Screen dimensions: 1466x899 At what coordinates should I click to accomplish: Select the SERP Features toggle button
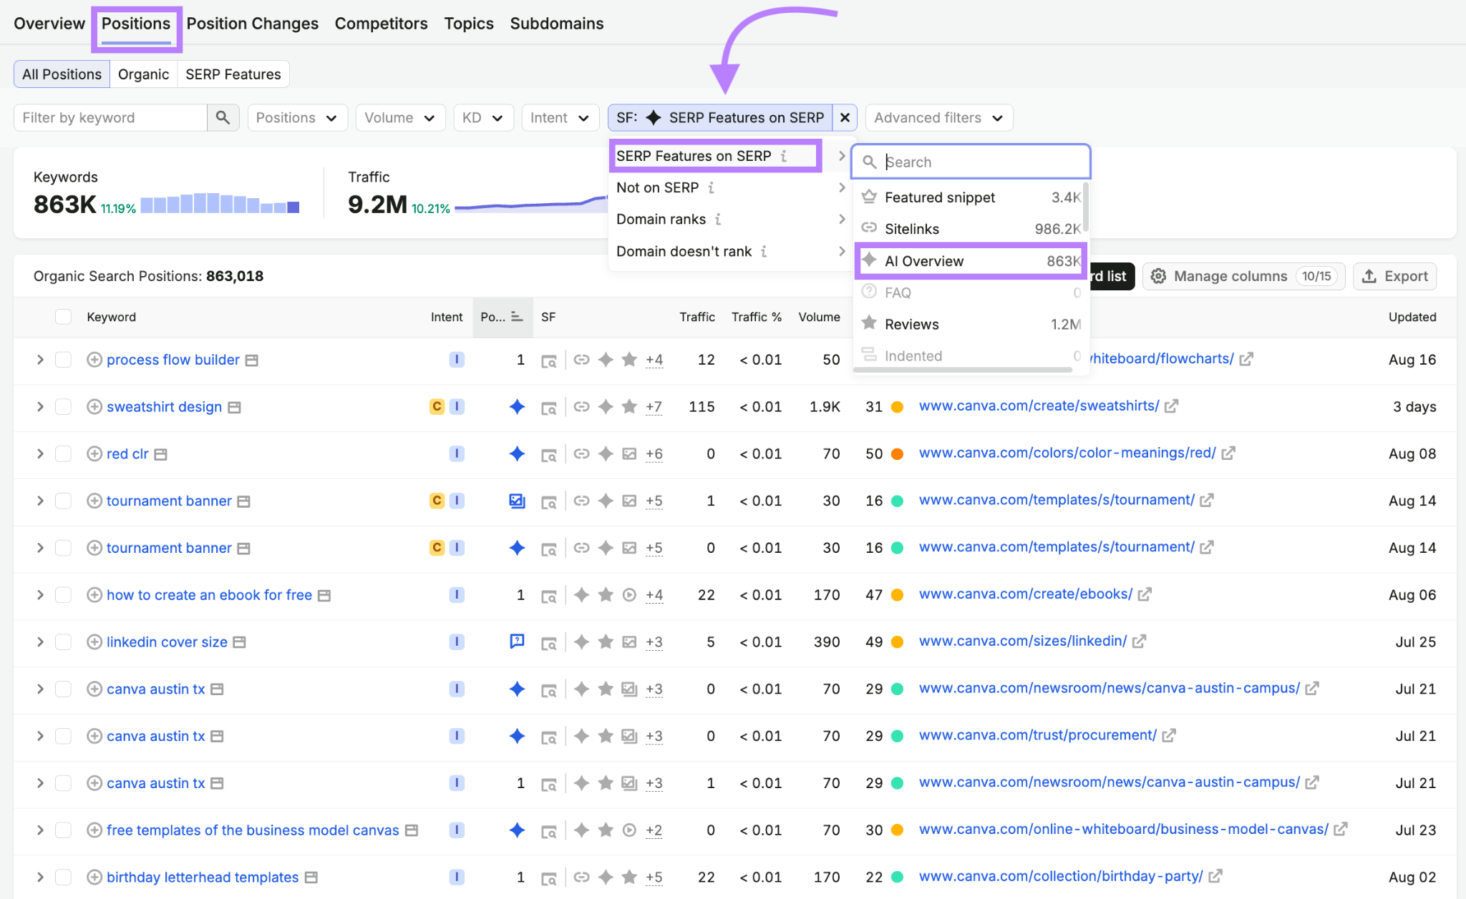coord(233,74)
